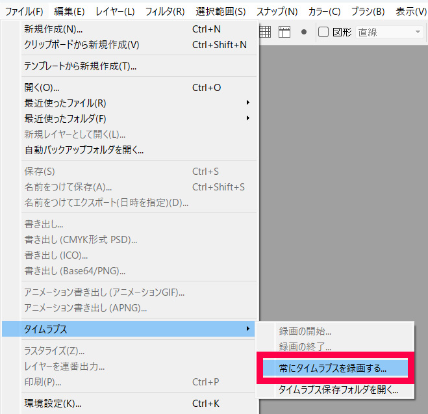Open 環境設定 preferences entry

[53, 404]
